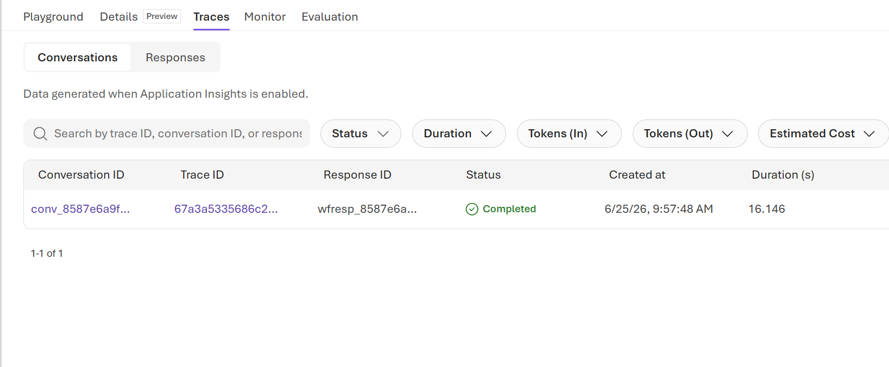Click the 1-1 of 1 pagination text

coord(47,254)
